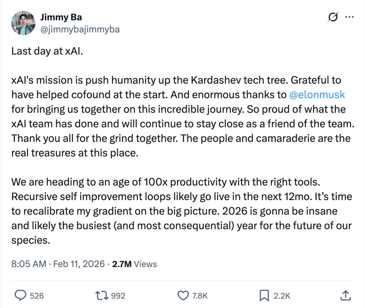Screen dimensions: 365x308
Task: Click the Feb 11, 2026 date
Action: tap(78, 263)
